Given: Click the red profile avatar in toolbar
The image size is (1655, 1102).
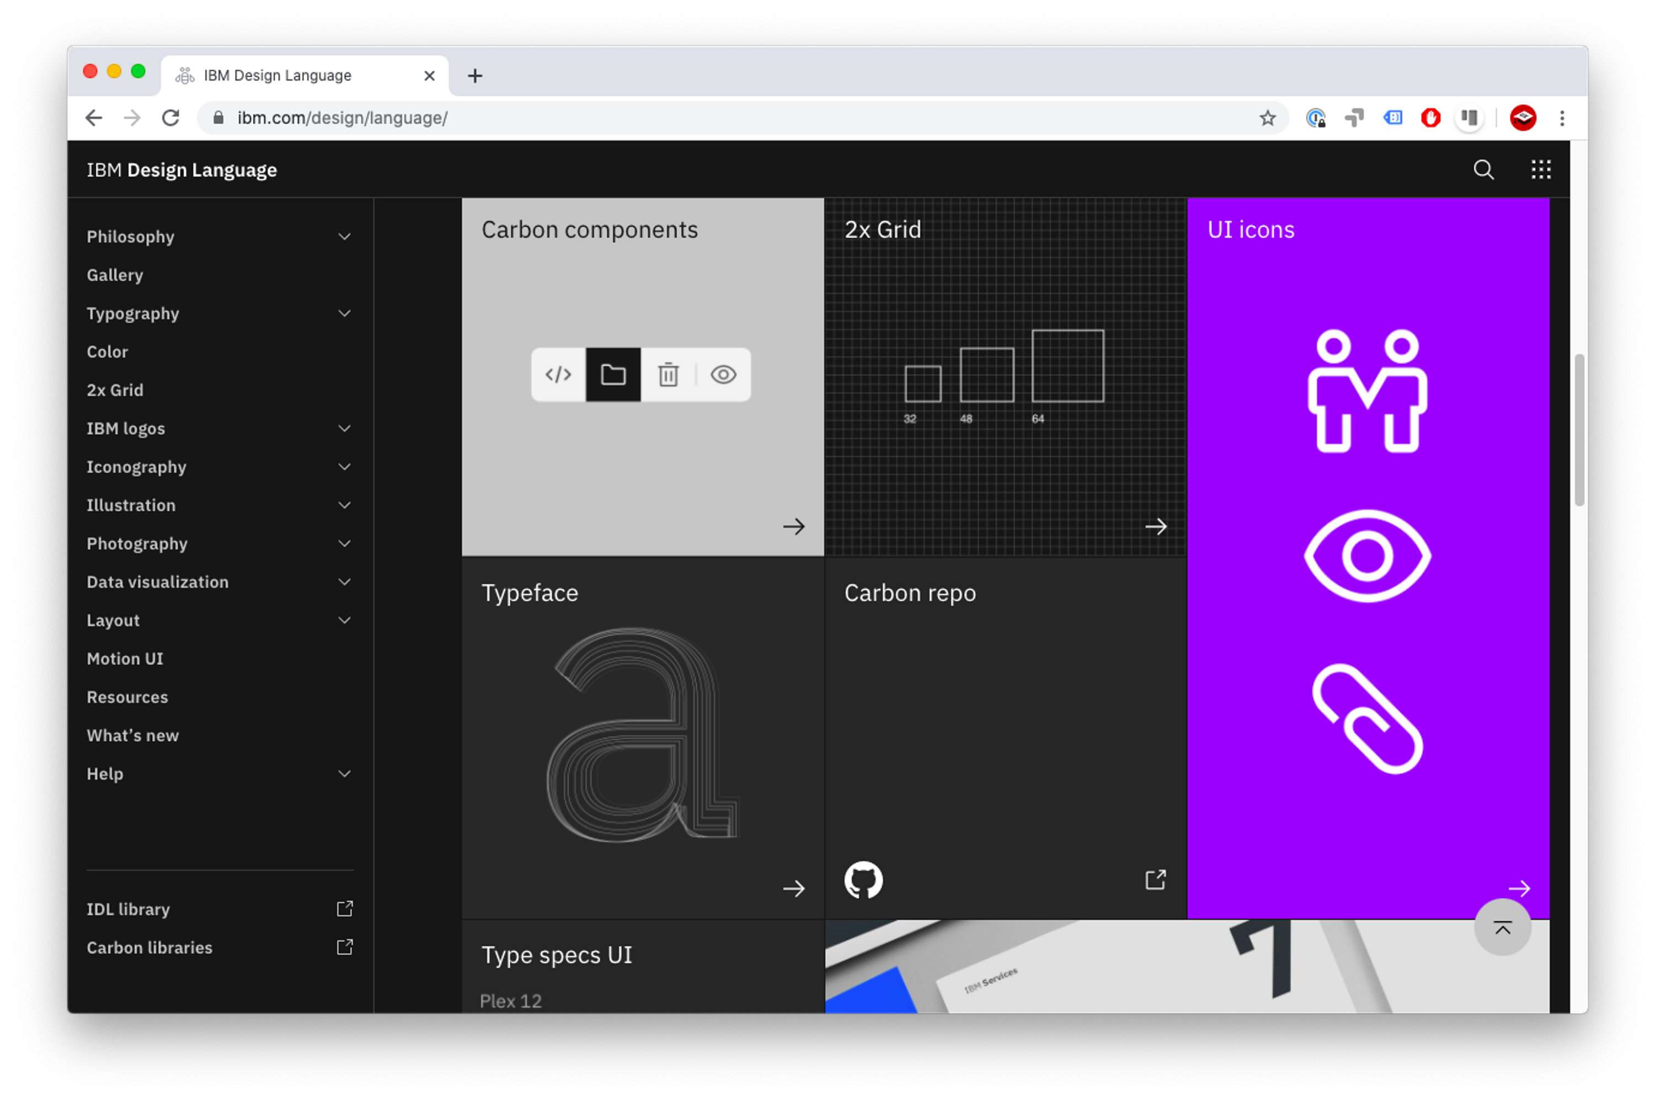Looking at the screenshot, I should [x=1522, y=118].
